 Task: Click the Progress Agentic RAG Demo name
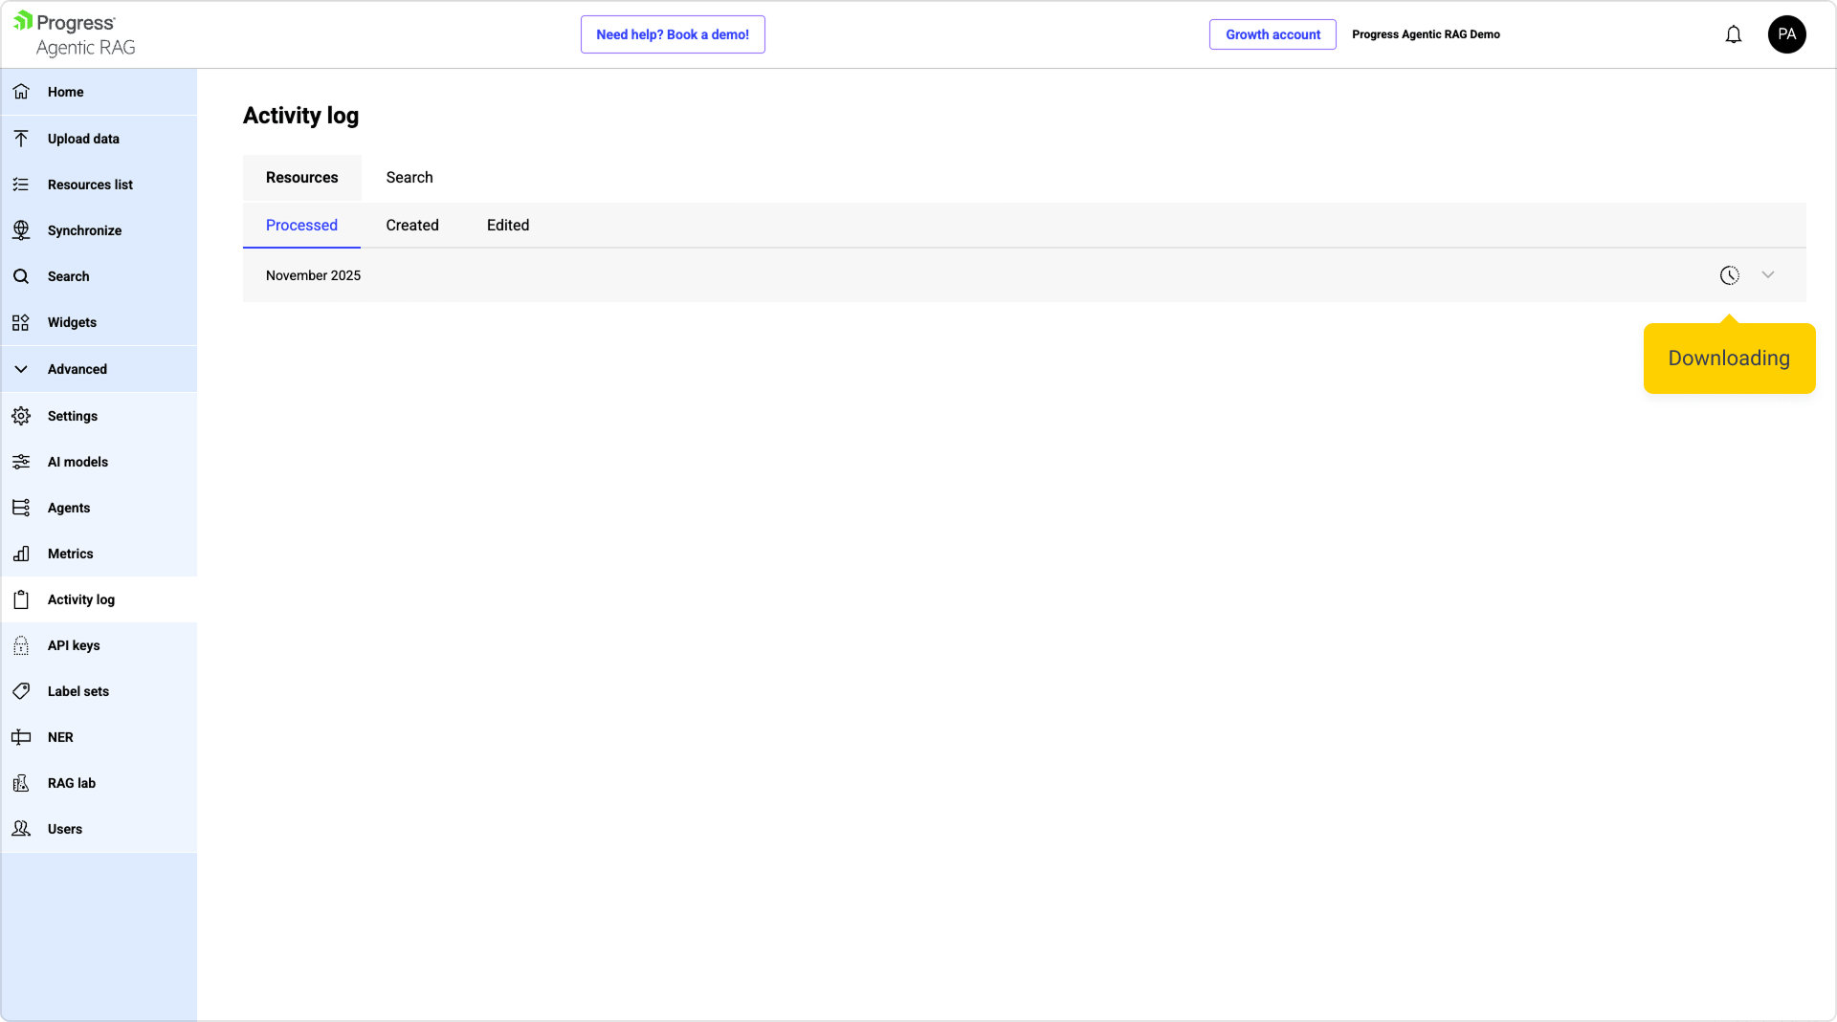(1426, 34)
